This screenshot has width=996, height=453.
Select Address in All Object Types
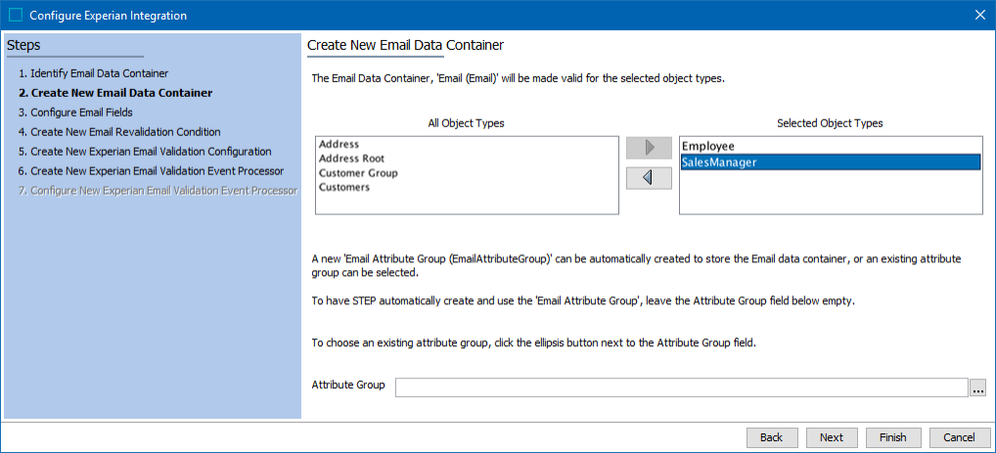[x=339, y=144]
